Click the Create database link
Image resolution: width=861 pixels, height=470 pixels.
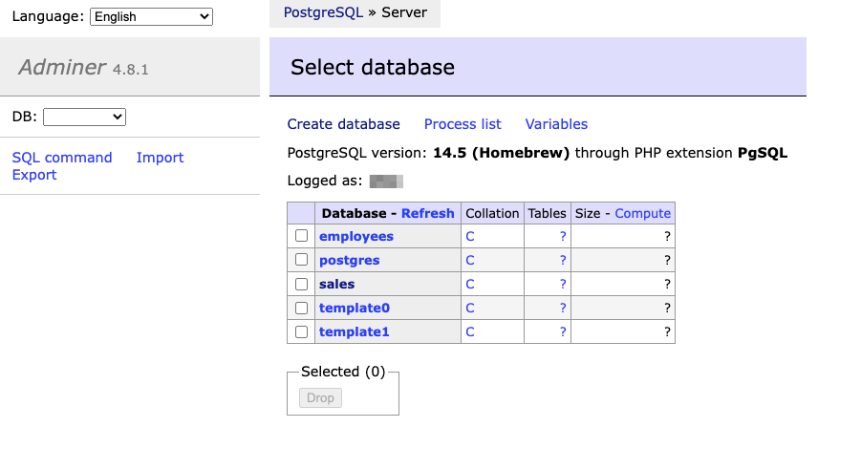[x=343, y=124]
